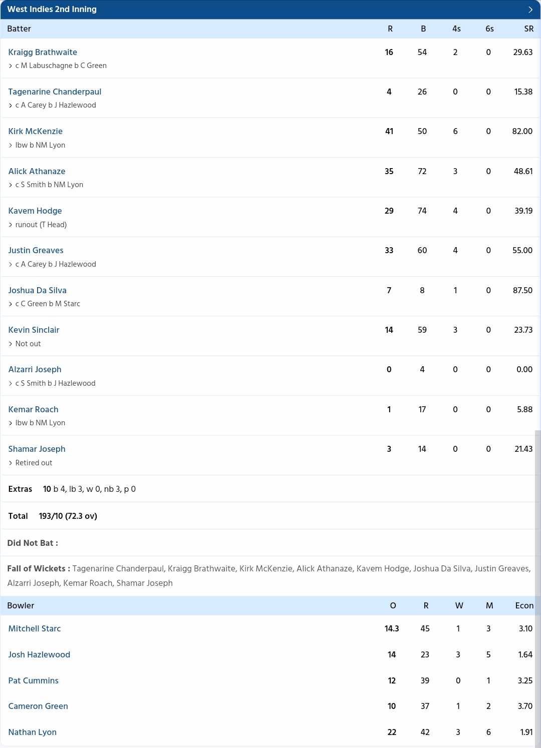Click chevron beside Alick Athanaze dismissal
541x748 pixels.
click(11, 185)
